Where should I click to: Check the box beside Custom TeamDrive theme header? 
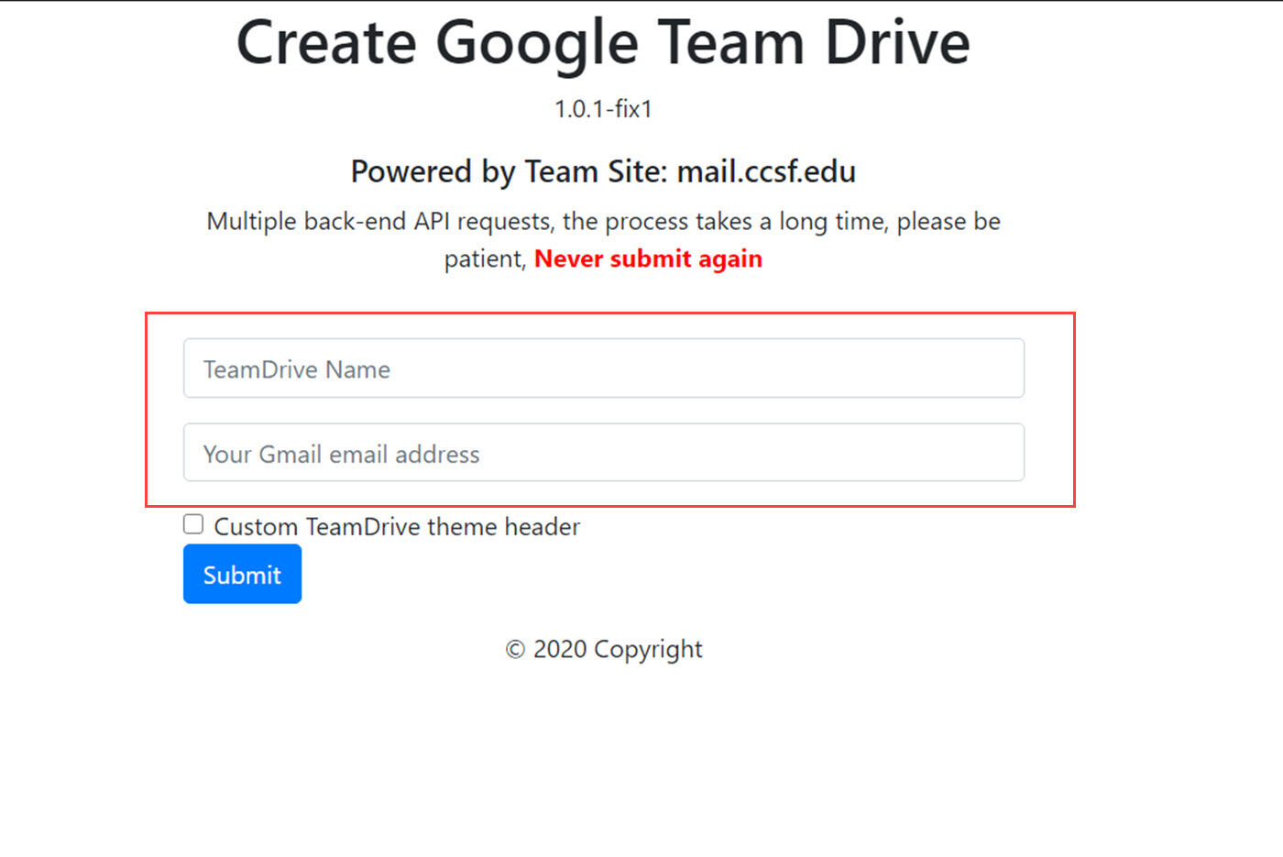coord(192,523)
